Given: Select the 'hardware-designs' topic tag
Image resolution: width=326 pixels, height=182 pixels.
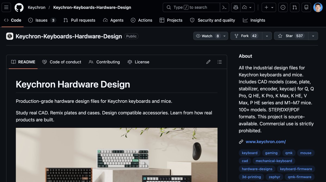Looking at the screenshot, I should 257,169.
